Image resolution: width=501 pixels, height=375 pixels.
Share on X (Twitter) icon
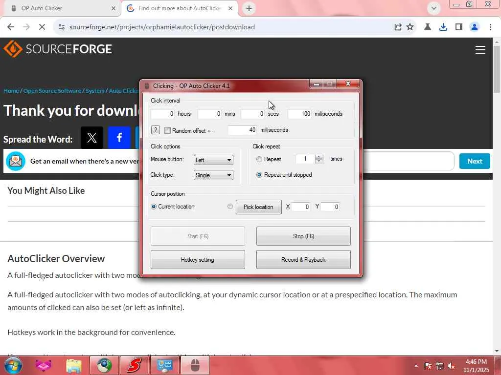coord(92,137)
